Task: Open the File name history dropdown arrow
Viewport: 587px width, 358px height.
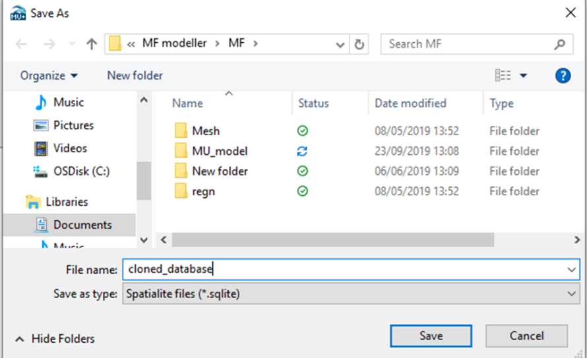Action: (571, 270)
